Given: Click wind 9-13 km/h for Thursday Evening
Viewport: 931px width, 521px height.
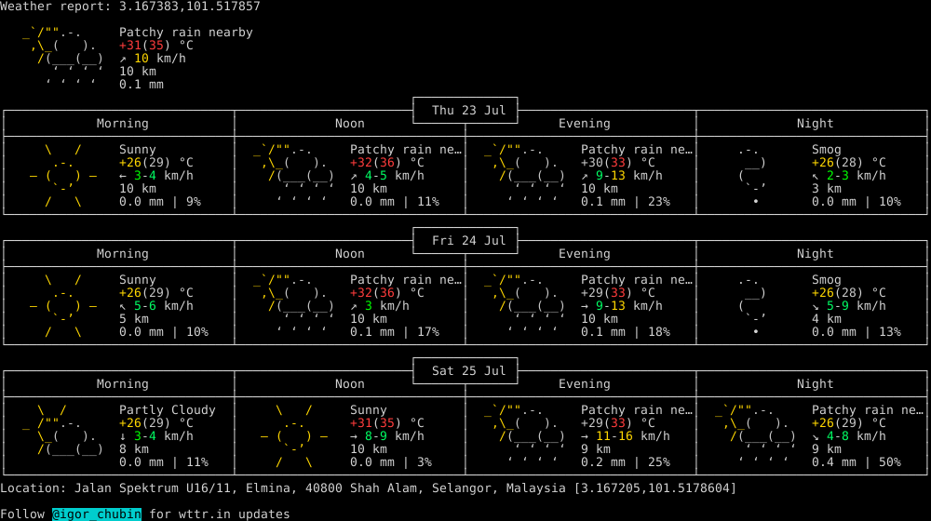Looking at the screenshot, I should coord(622,176).
